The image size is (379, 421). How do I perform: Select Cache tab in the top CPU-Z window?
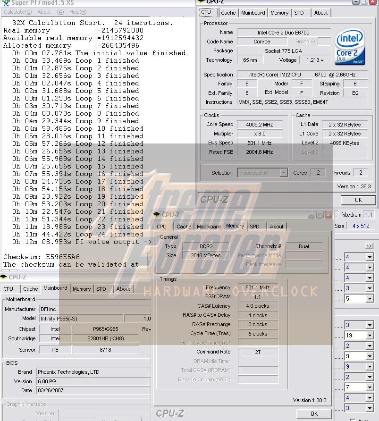tap(228, 13)
